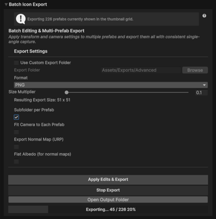Toggle Flat Albedo checkbox
Screen dimensions: 216x219
[17, 161]
